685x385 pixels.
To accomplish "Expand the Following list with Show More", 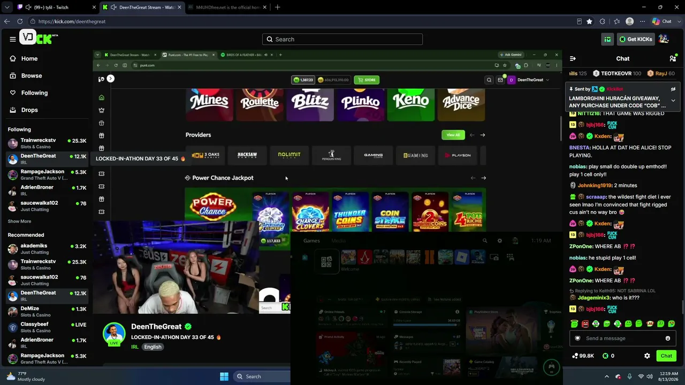I will (x=19, y=221).
